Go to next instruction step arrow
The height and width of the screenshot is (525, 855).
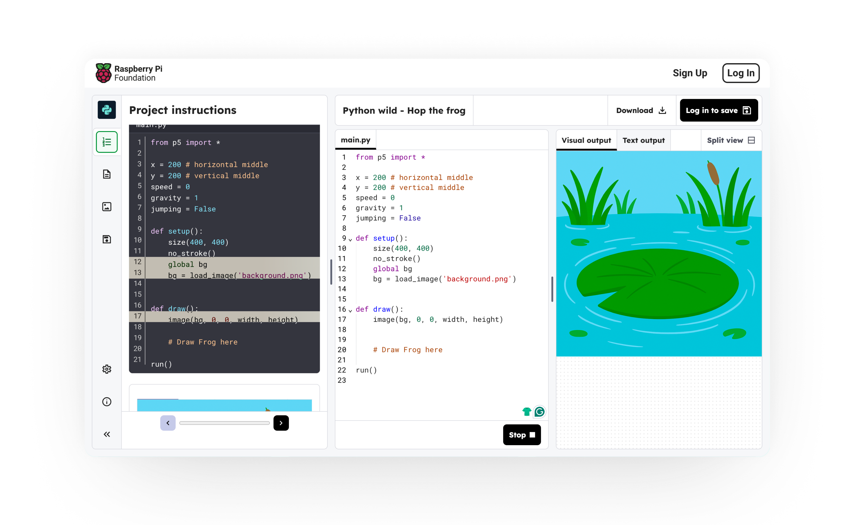[x=281, y=423]
